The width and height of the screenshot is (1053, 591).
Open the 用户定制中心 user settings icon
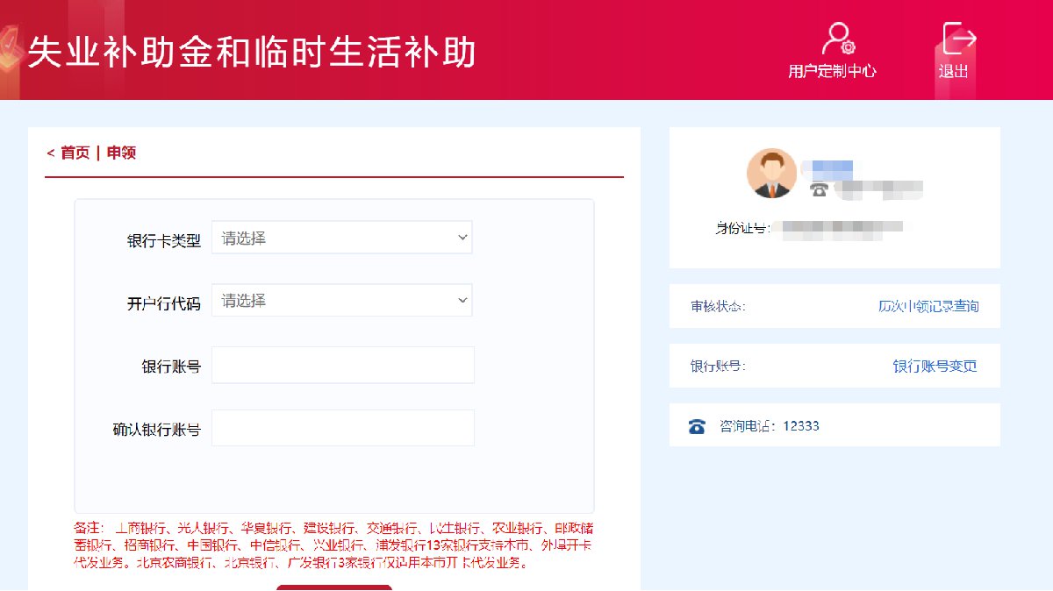coord(836,39)
